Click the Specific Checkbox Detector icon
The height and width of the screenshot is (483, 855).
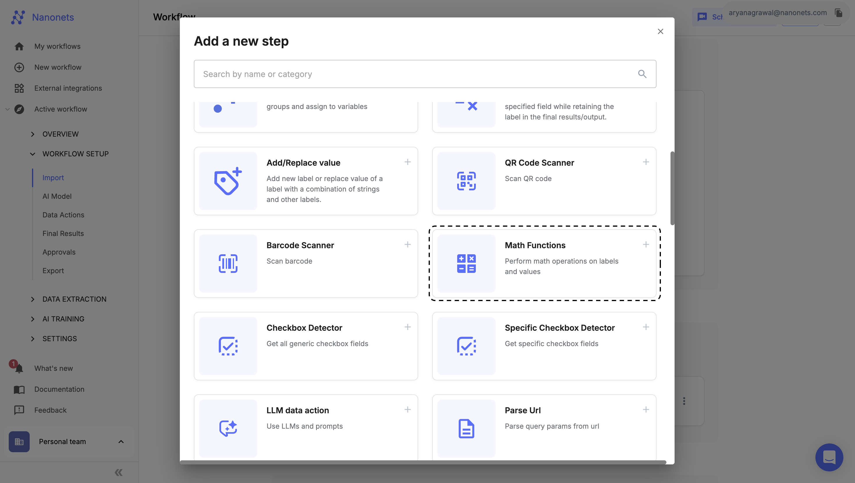[466, 346]
